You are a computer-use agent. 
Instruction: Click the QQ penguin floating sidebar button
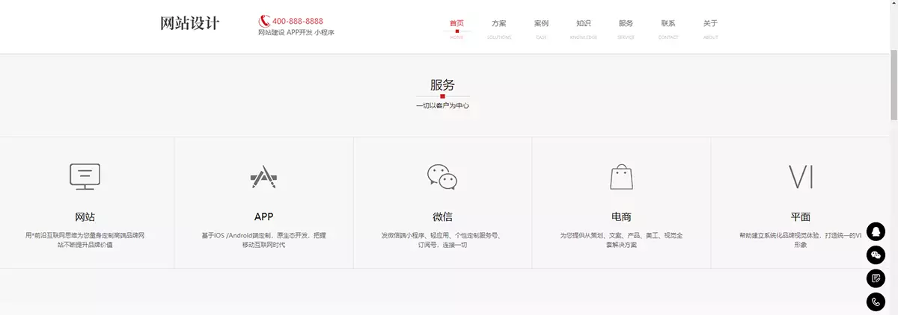click(876, 231)
